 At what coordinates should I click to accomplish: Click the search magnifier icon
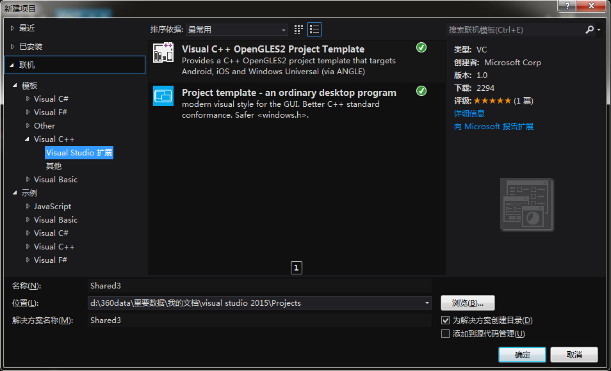589,29
